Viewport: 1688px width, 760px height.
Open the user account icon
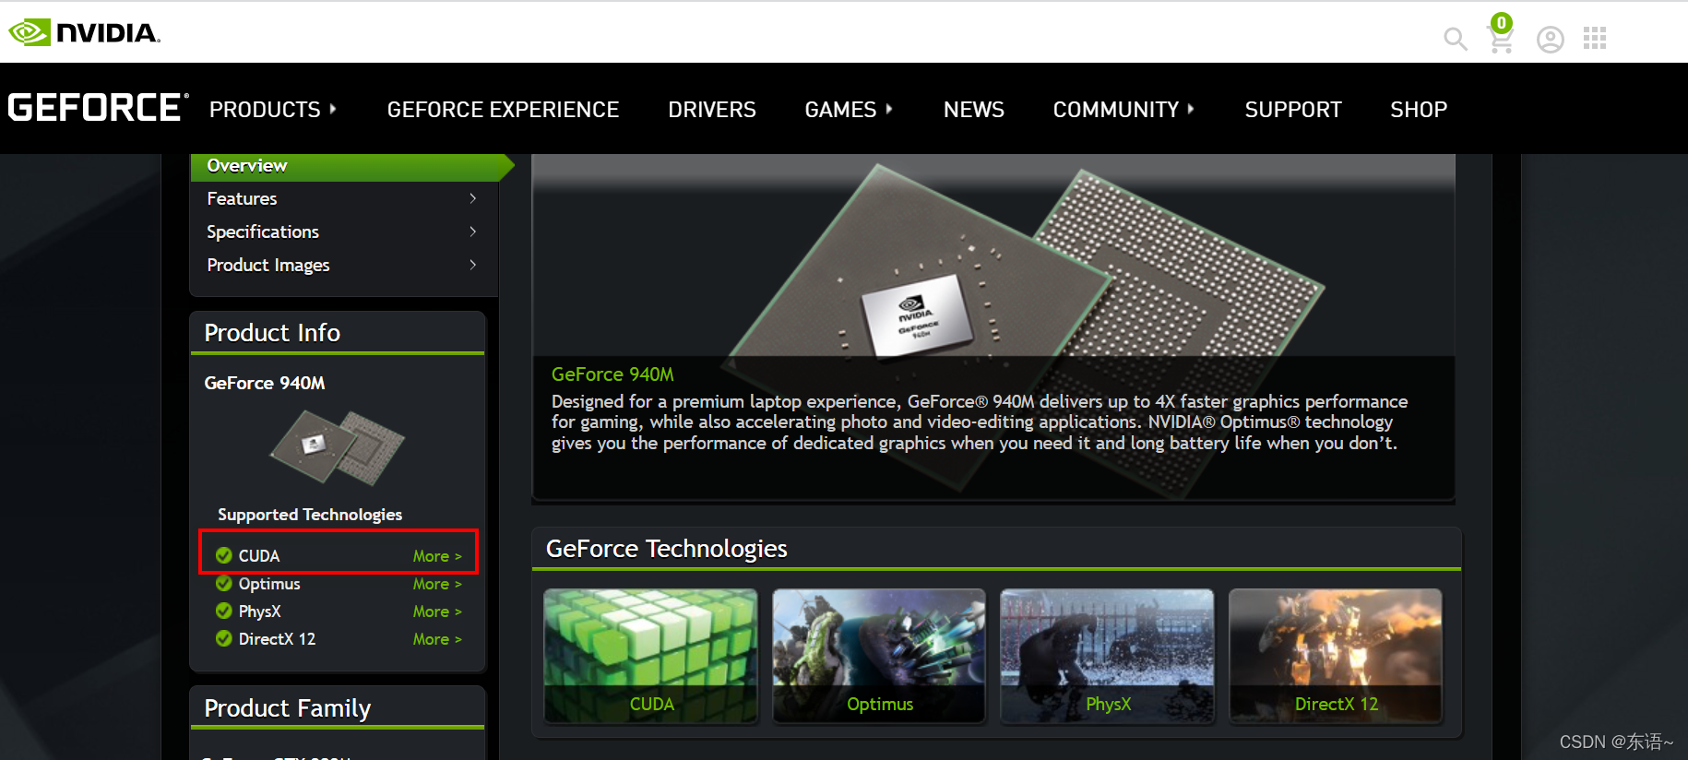[1551, 39]
